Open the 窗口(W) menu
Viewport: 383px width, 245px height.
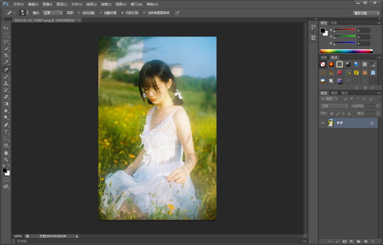click(x=136, y=4)
